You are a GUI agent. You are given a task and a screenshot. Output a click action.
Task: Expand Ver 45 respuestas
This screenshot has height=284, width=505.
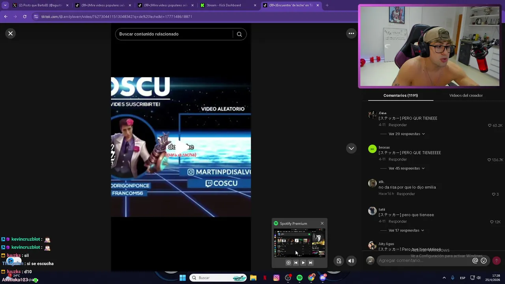tap(407, 168)
